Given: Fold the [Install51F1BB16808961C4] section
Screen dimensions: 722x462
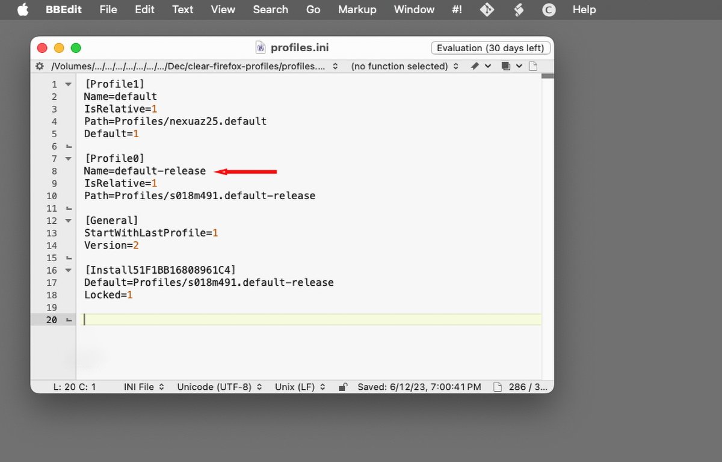Looking at the screenshot, I should tap(68, 271).
